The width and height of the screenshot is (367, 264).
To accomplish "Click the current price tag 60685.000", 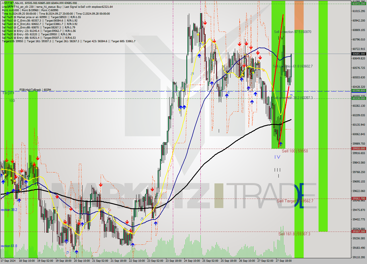I will [359, 54].
